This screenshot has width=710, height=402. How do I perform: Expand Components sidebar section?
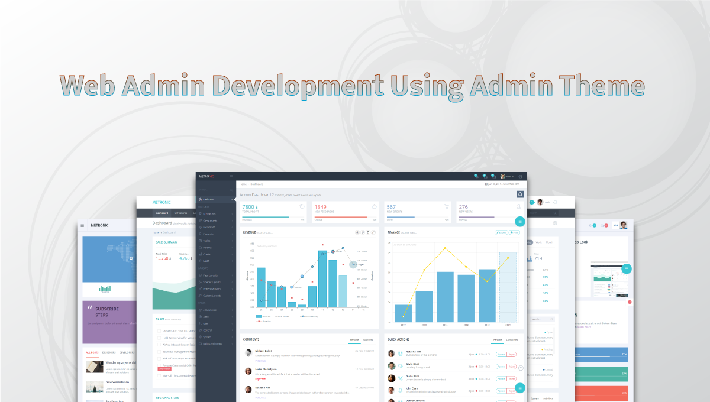coord(216,221)
